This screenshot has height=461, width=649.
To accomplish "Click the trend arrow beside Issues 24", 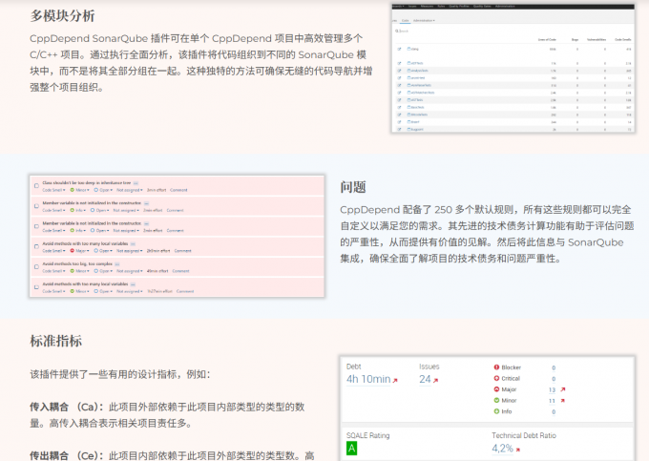I will [x=436, y=380].
